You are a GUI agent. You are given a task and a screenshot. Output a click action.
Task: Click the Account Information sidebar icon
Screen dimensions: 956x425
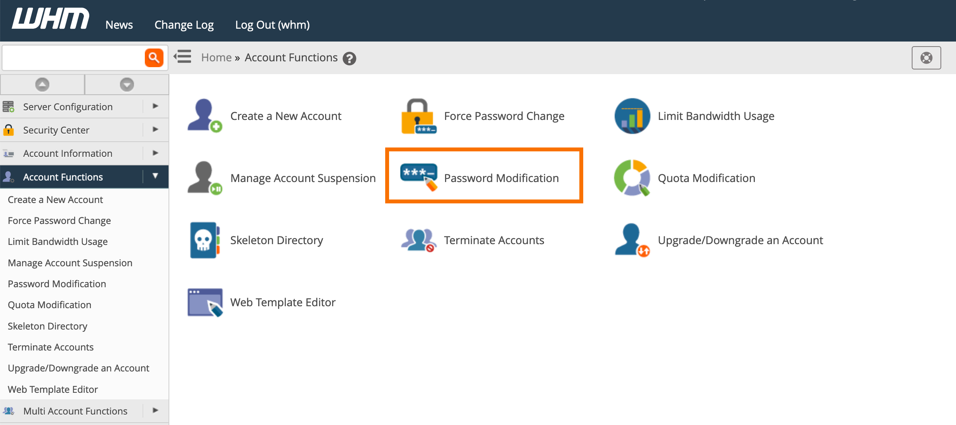coord(9,154)
